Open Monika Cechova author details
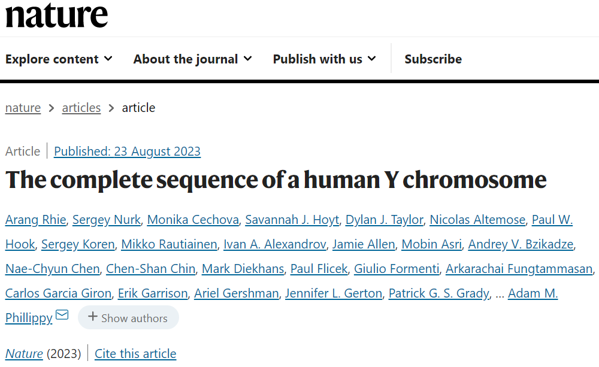 pyautogui.click(x=193, y=220)
